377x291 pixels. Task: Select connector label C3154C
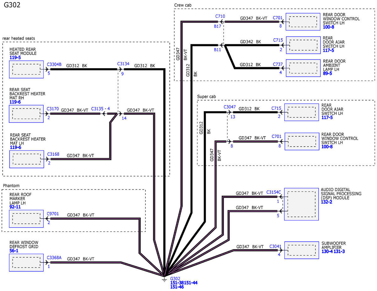[x=274, y=192]
